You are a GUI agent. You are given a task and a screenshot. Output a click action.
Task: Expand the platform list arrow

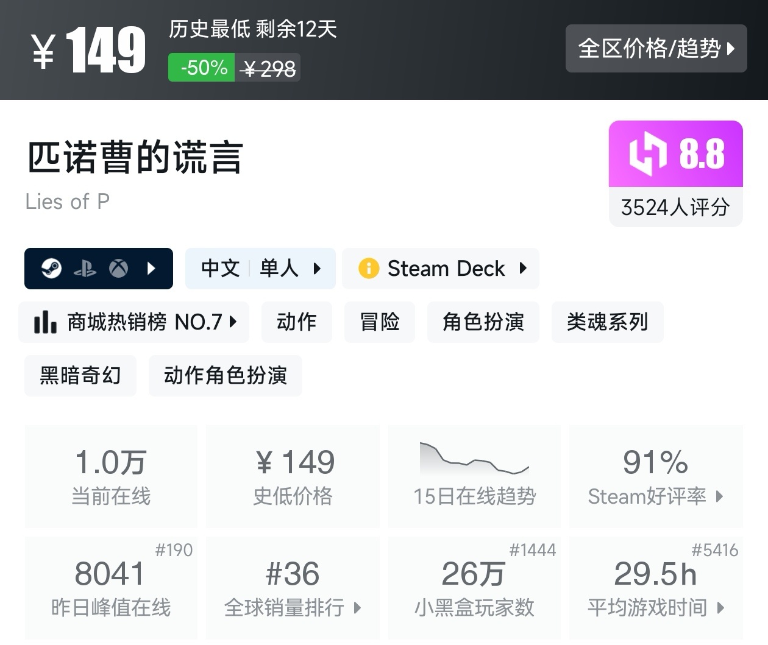[152, 268]
